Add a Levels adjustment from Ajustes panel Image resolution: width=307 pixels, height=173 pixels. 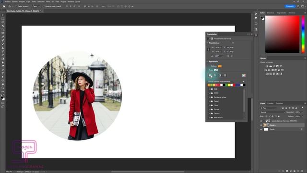point(271,66)
